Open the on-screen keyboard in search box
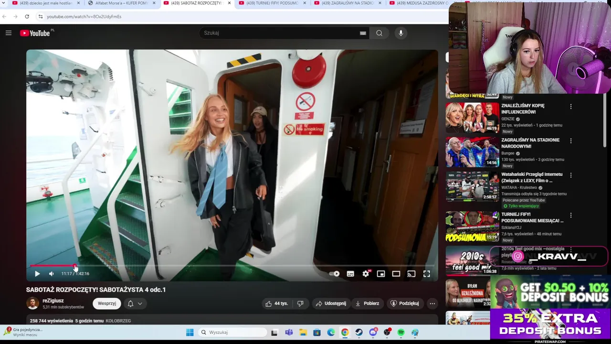 click(363, 33)
